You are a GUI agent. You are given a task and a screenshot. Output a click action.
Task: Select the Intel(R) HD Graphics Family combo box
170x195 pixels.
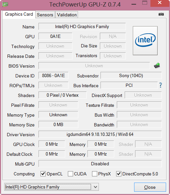point(52,187)
